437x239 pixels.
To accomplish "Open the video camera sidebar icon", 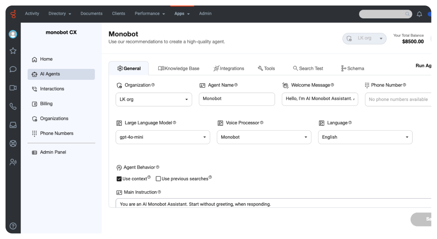I will 13,88.
